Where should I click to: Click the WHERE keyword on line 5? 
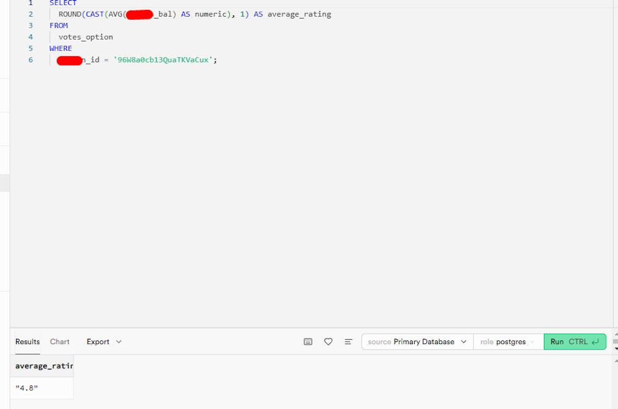[x=61, y=48]
